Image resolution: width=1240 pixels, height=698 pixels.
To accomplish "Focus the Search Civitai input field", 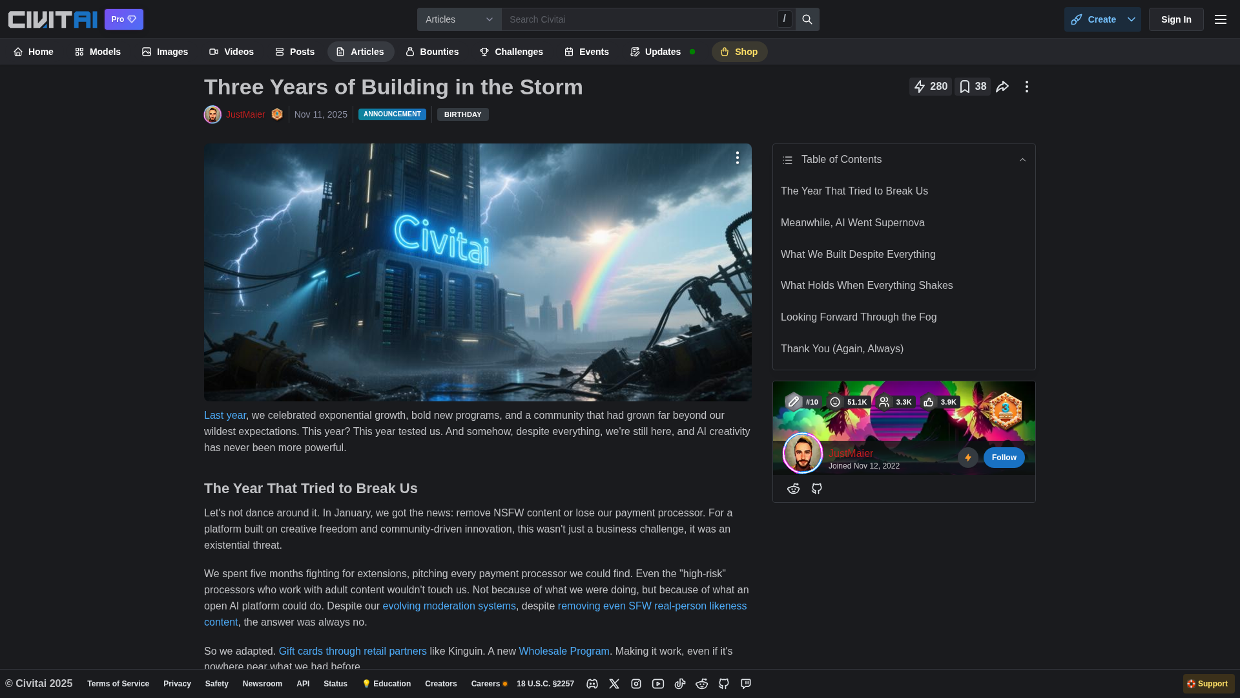I will coord(639,19).
